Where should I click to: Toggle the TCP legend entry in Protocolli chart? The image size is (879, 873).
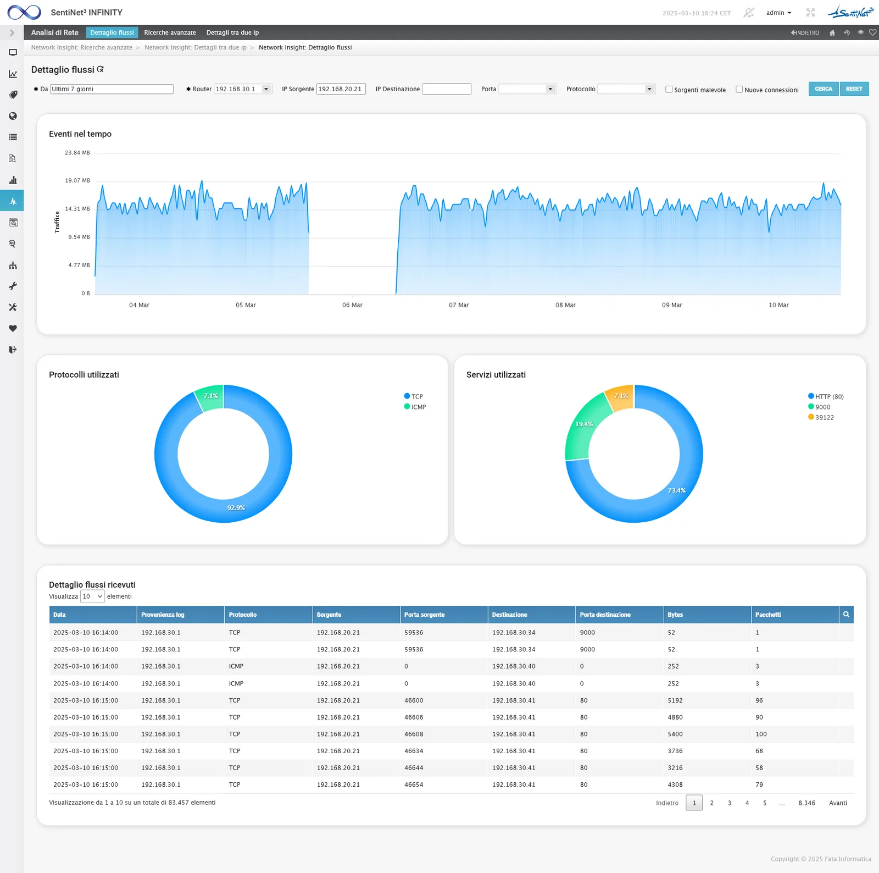[x=413, y=396]
